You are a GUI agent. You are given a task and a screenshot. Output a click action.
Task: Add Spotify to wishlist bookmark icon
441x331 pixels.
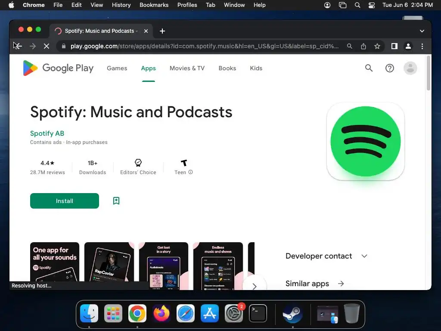pyautogui.click(x=116, y=201)
